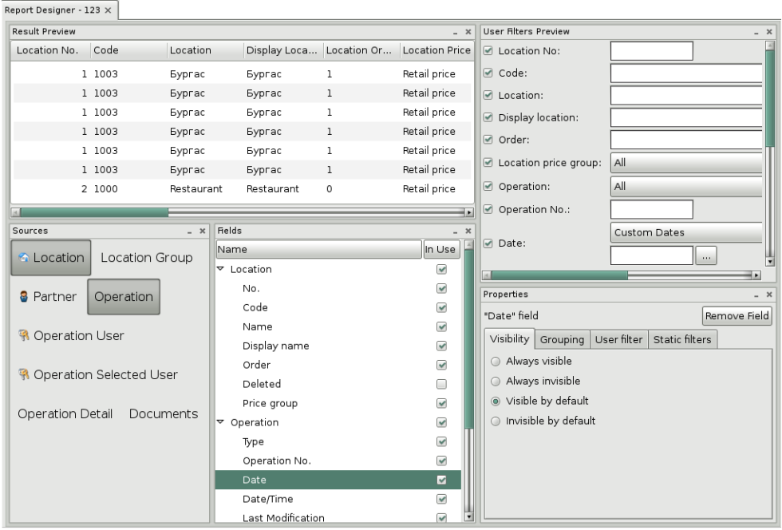Screen dimensions: 782x530
Task: Close the Fields panel
Action: pyautogui.click(x=468, y=231)
